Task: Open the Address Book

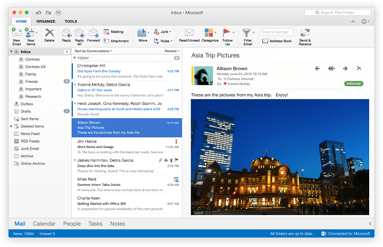Action: coord(277,41)
